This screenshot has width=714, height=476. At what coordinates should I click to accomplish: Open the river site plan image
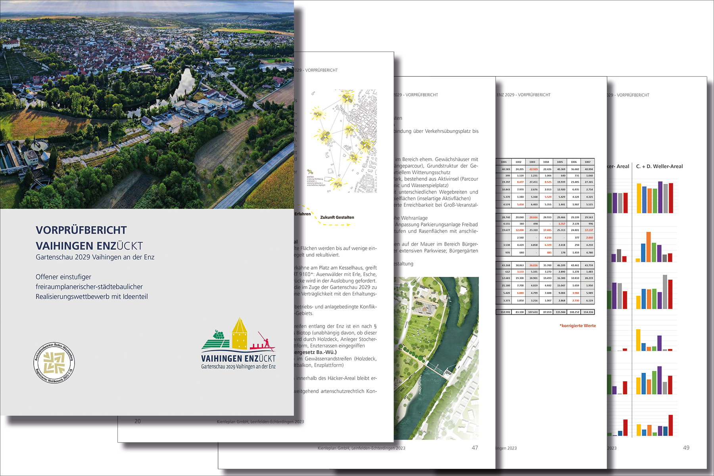pyautogui.click(x=436, y=358)
